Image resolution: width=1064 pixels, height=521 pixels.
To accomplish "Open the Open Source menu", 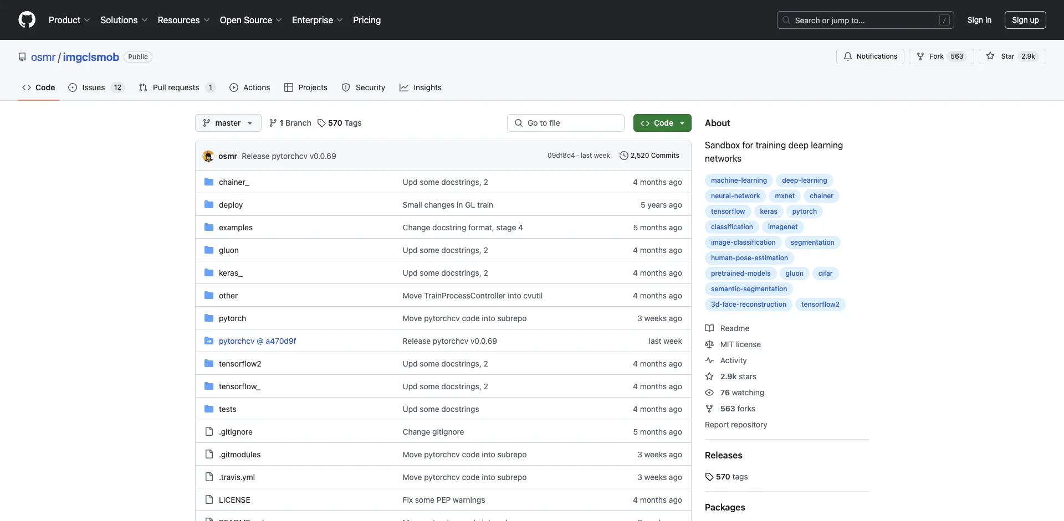I will pos(251,20).
